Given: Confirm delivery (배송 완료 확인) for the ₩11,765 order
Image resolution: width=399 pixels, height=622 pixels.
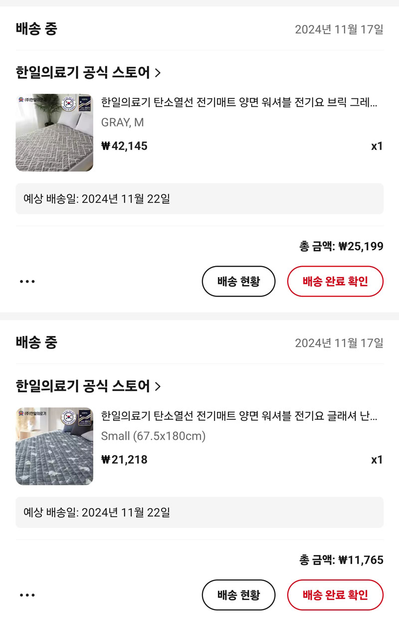Looking at the screenshot, I should tap(335, 595).
